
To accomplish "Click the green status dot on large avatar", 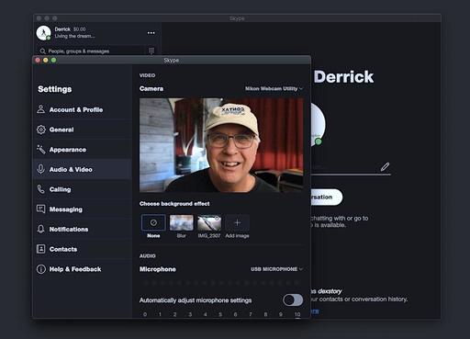I will tap(319, 141).
